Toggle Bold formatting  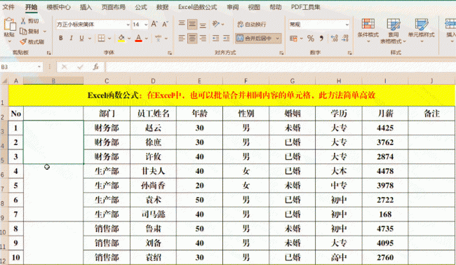pyautogui.click(x=61, y=38)
